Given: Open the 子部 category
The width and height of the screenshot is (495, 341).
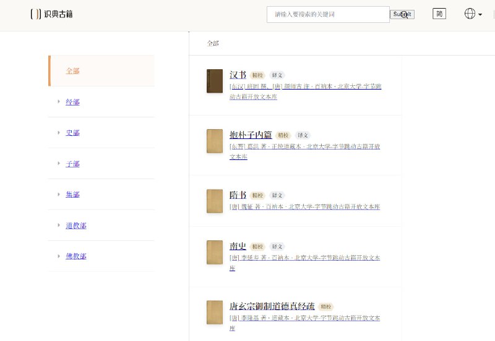Looking at the screenshot, I should pyautogui.click(x=73, y=164).
